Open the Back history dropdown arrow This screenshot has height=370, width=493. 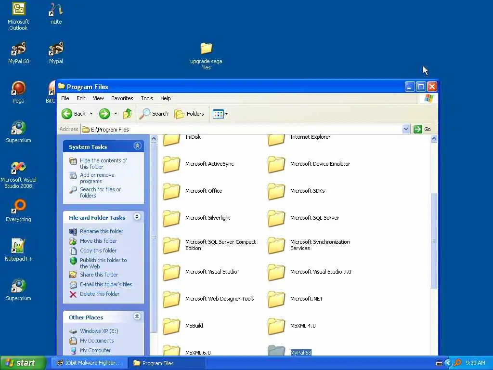[91, 114]
